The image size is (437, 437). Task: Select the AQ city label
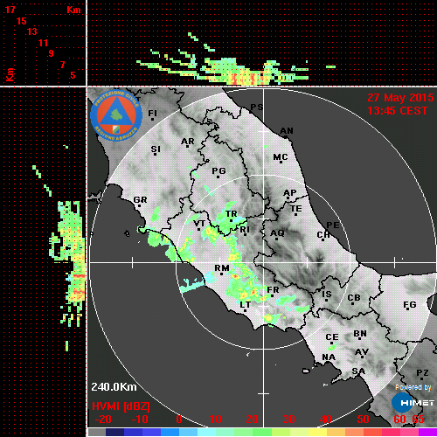click(277, 233)
